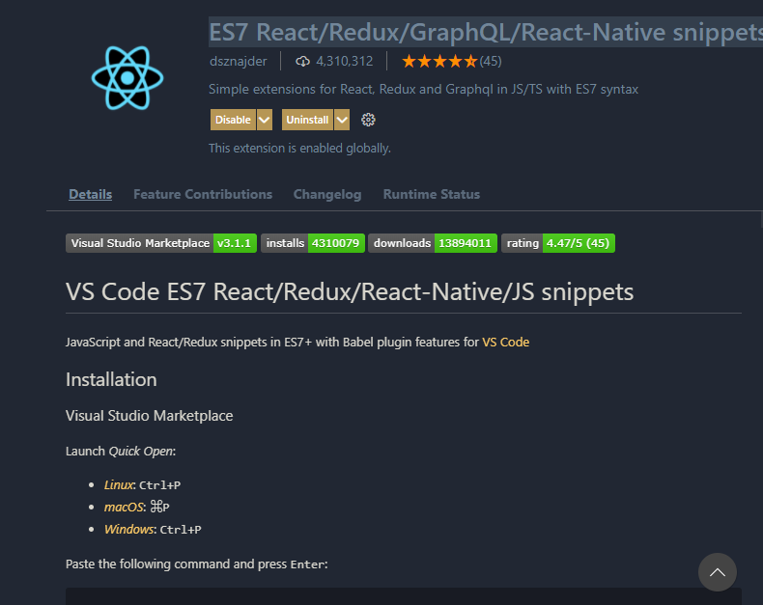The height and width of the screenshot is (605, 763).
Task: Follow the VS Code link in description
Action: (505, 342)
